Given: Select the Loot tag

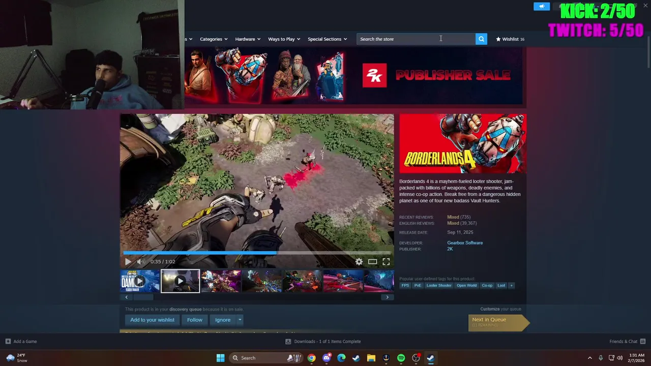Looking at the screenshot, I should [501, 286].
